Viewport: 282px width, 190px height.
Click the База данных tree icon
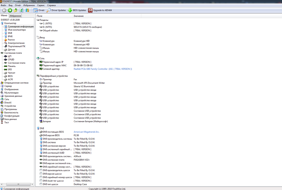coord(2,119)
